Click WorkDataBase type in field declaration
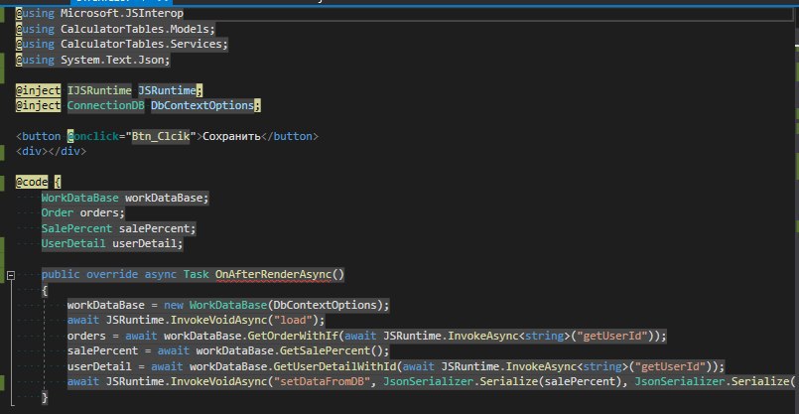Image resolution: width=799 pixels, height=414 pixels. tap(80, 198)
